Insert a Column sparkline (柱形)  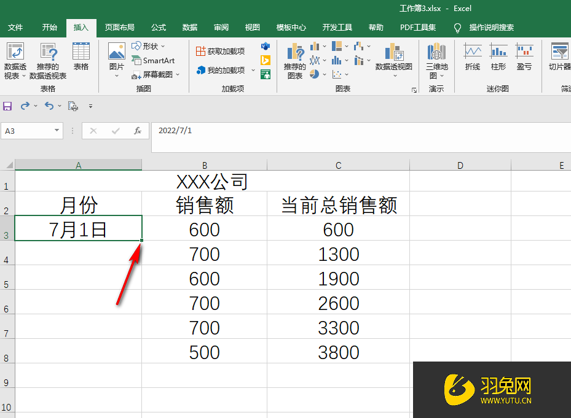coord(498,56)
